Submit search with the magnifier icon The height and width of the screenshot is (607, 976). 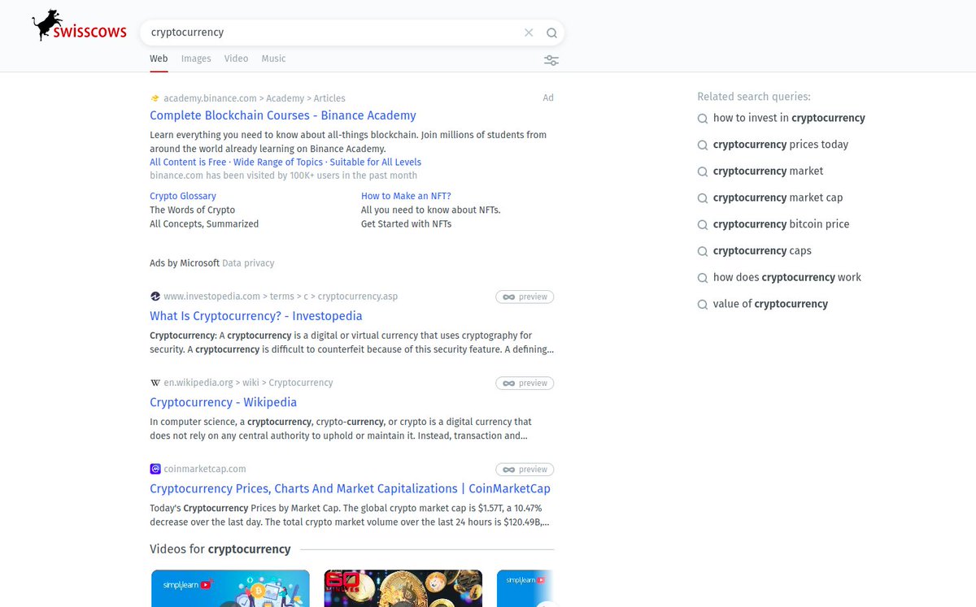551,33
